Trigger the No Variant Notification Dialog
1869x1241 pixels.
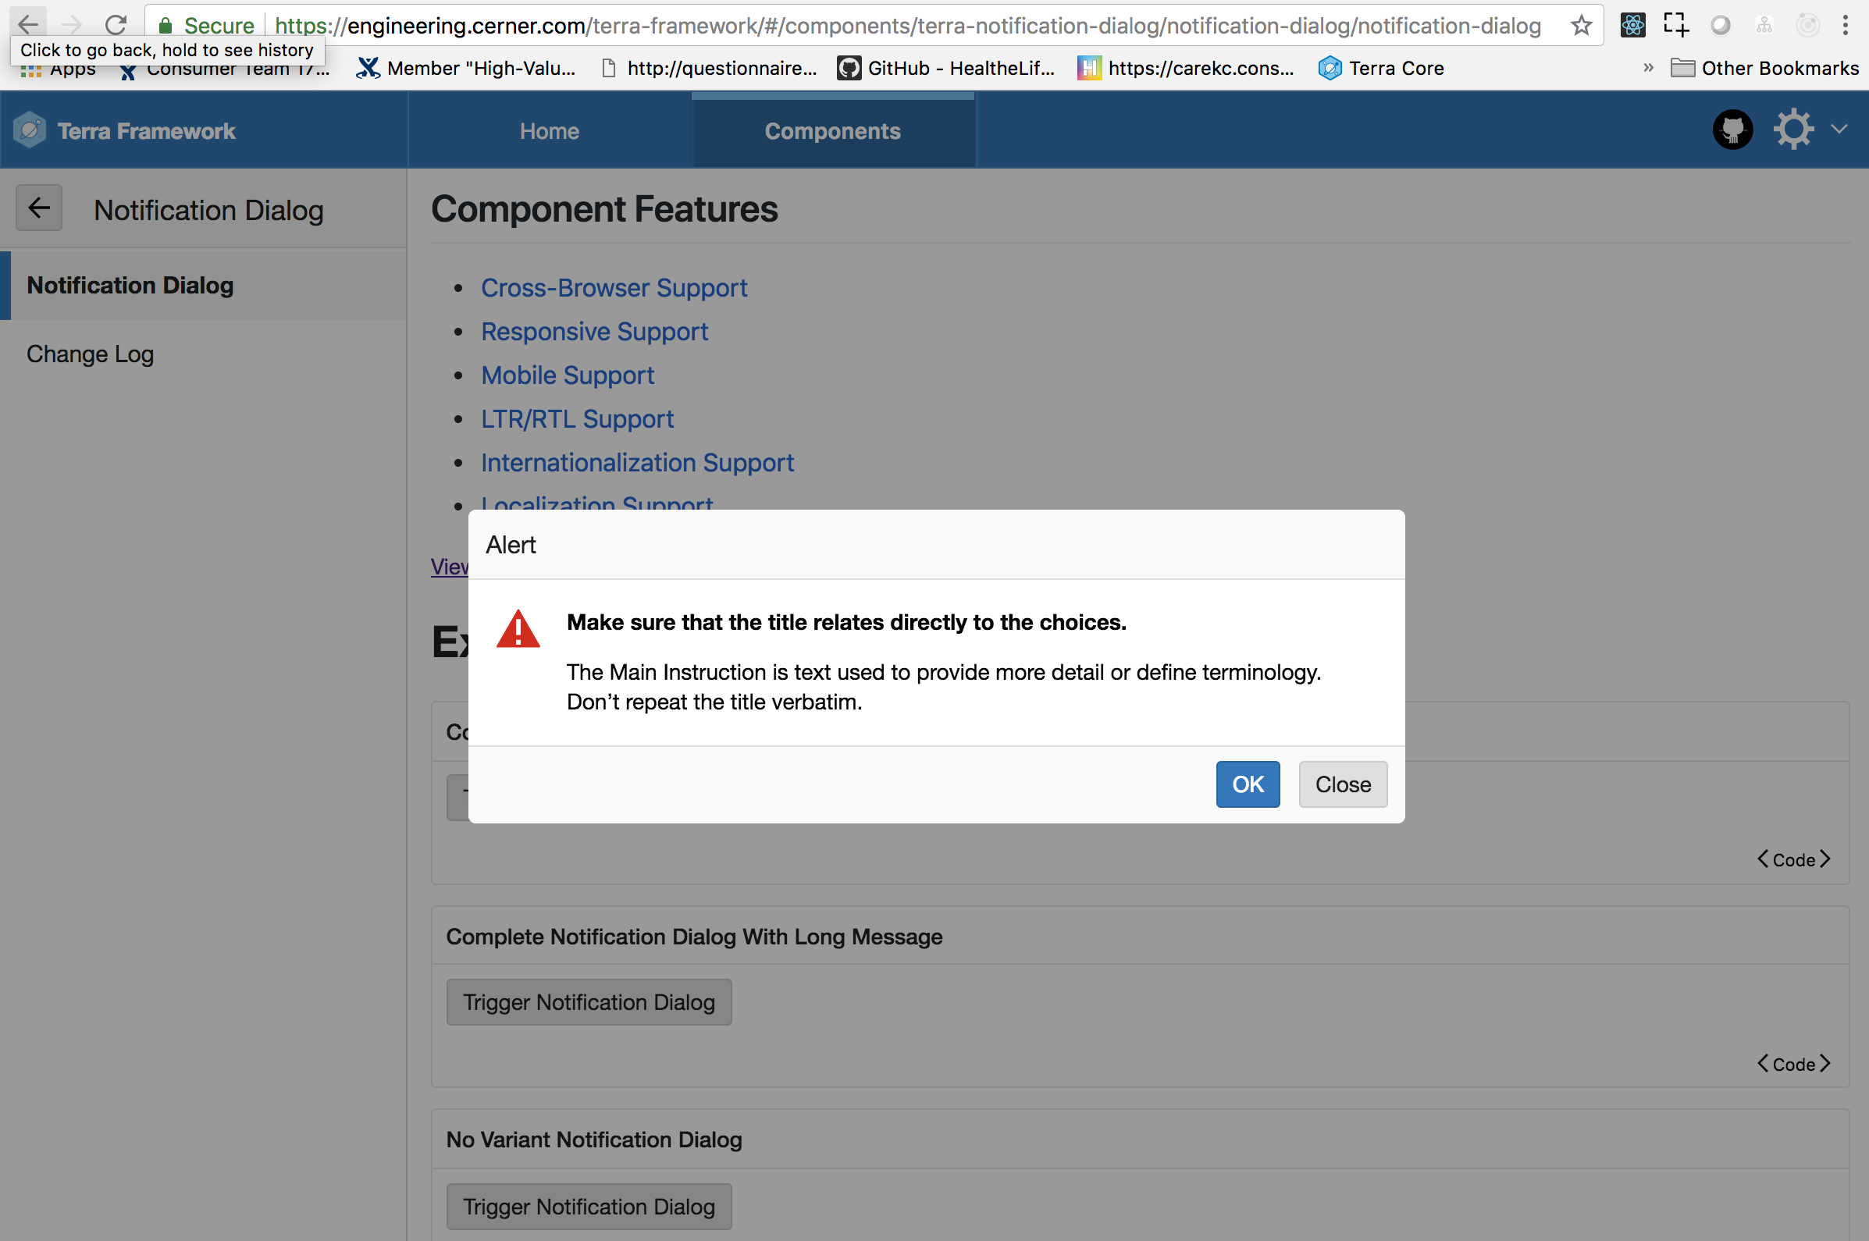[588, 1206]
